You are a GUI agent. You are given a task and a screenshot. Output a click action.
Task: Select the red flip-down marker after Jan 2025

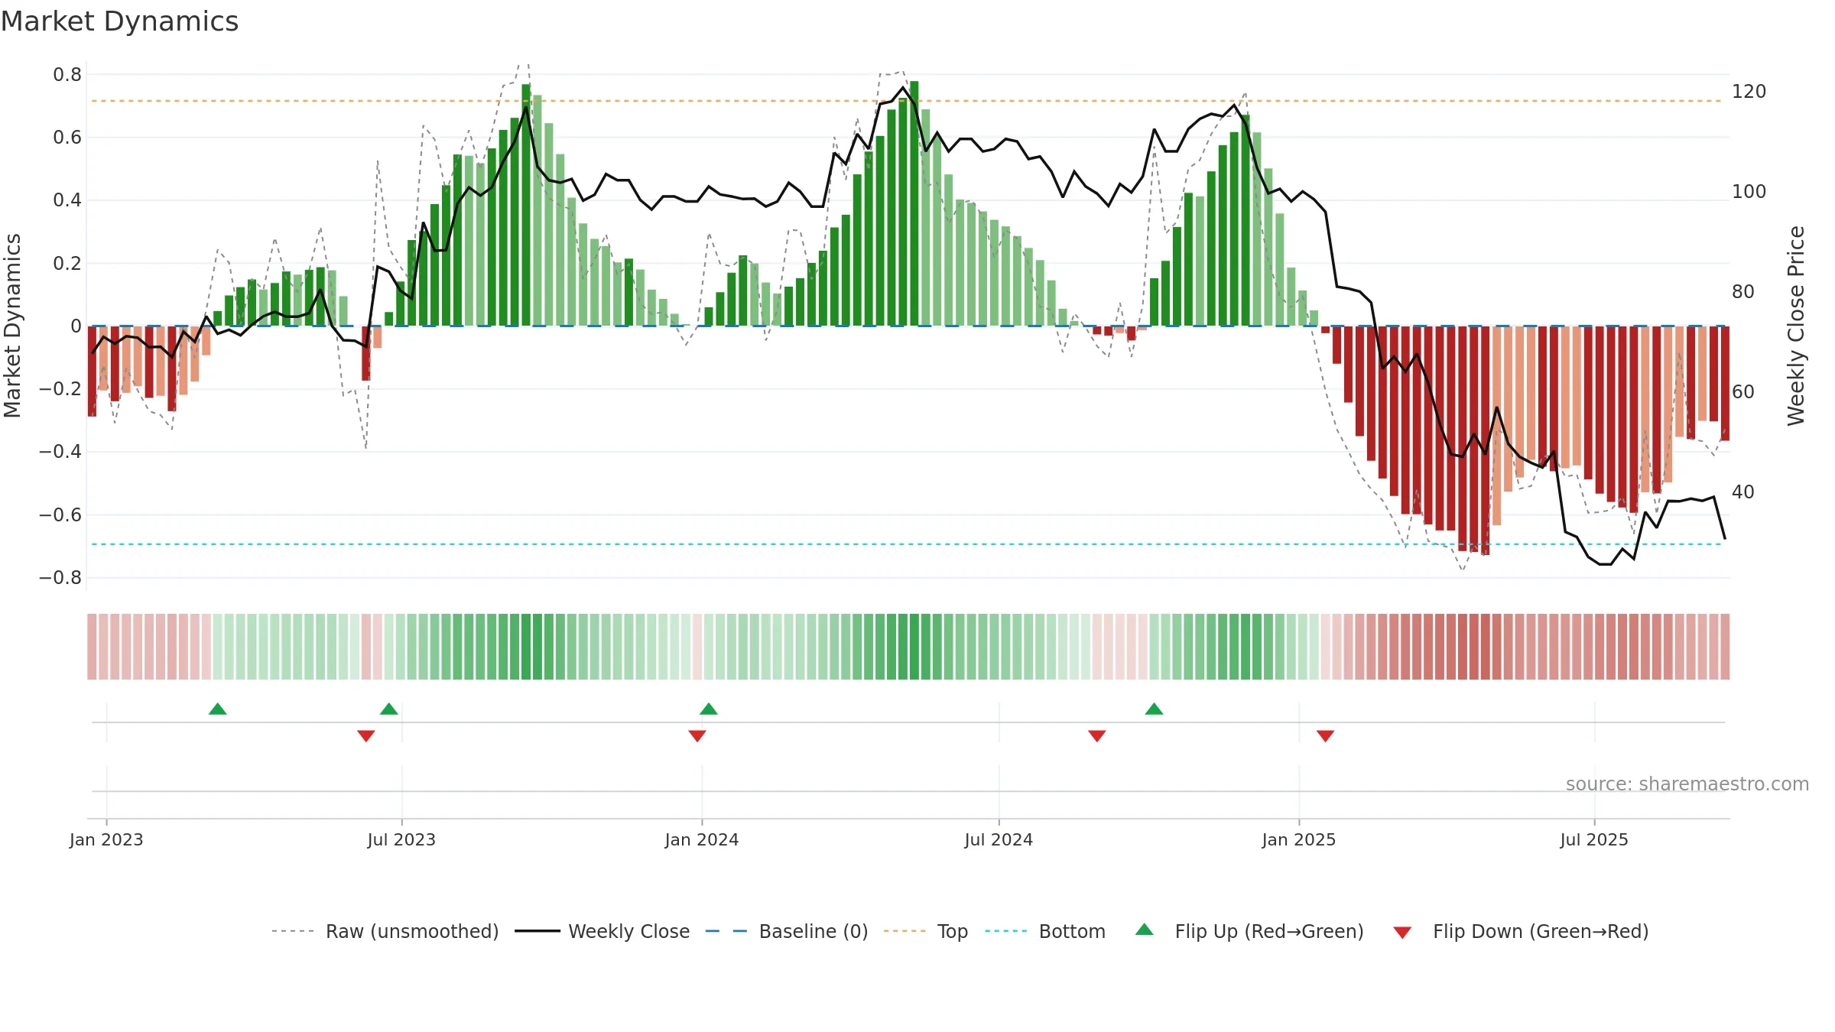click(x=1326, y=736)
